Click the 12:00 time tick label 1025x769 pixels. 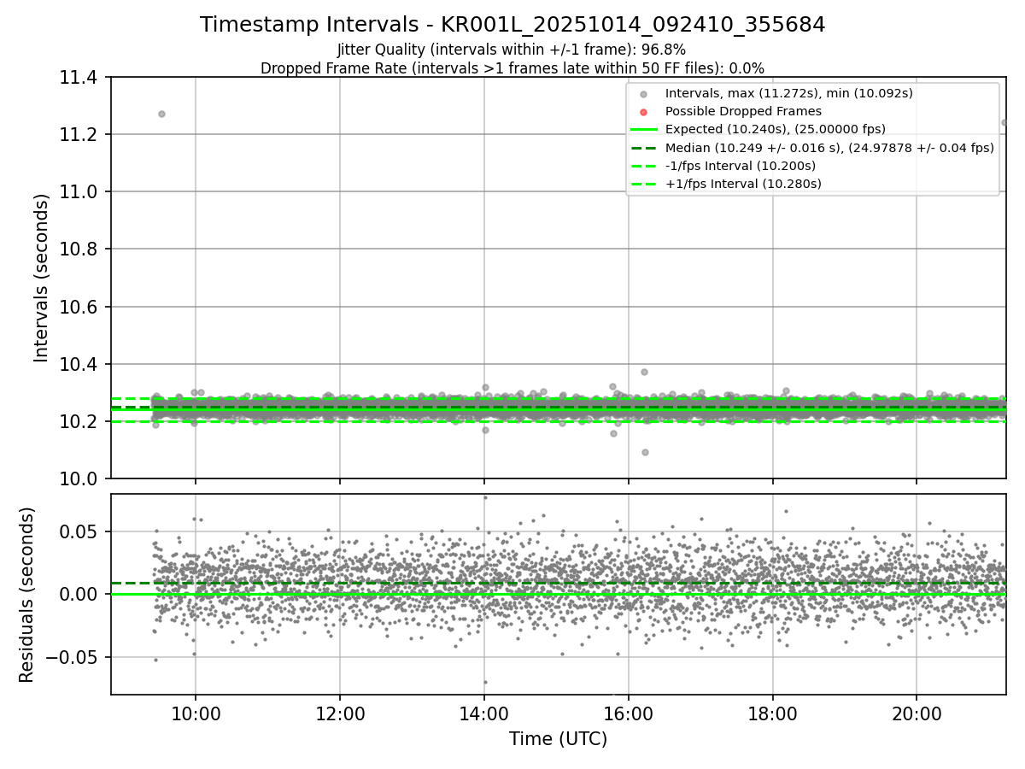[340, 713]
